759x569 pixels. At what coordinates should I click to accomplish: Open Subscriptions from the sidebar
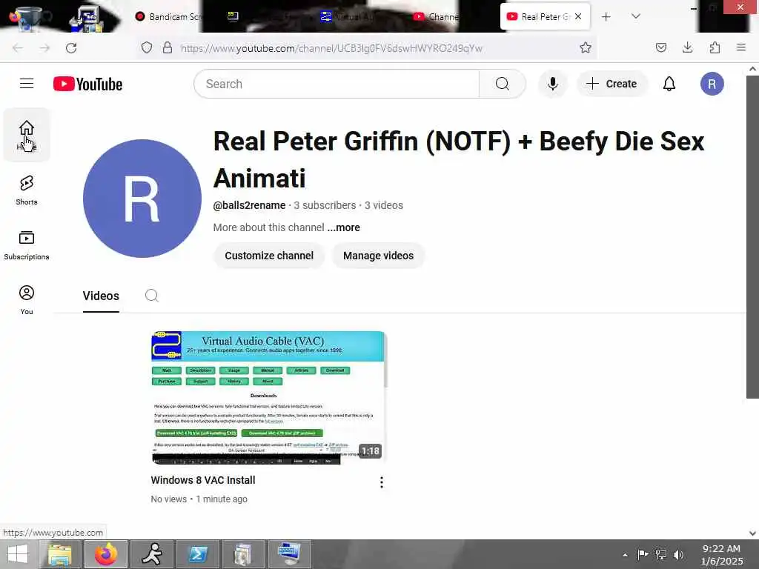click(x=27, y=245)
